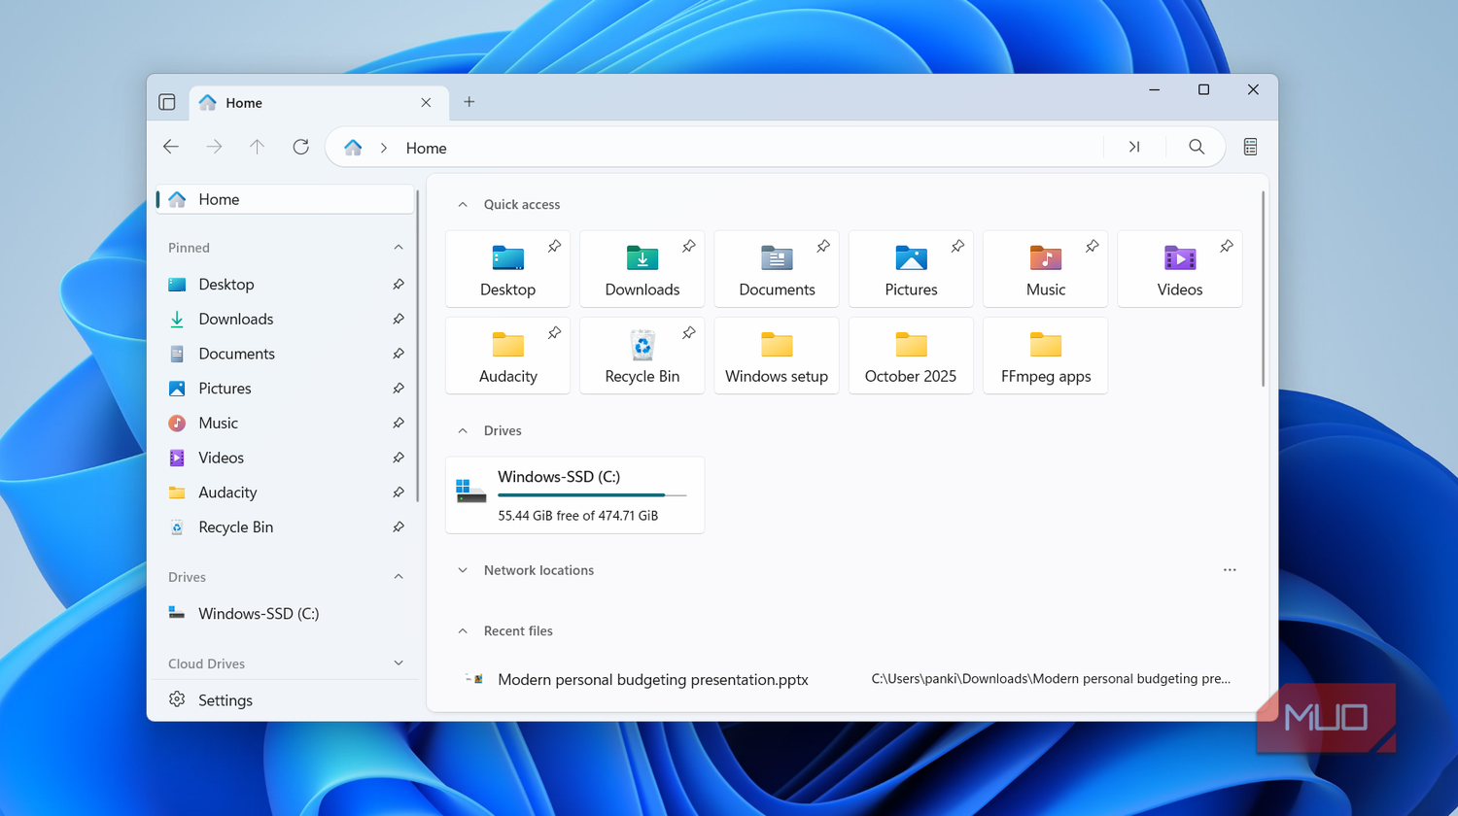Open the Downloads quick access card

click(x=642, y=269)
